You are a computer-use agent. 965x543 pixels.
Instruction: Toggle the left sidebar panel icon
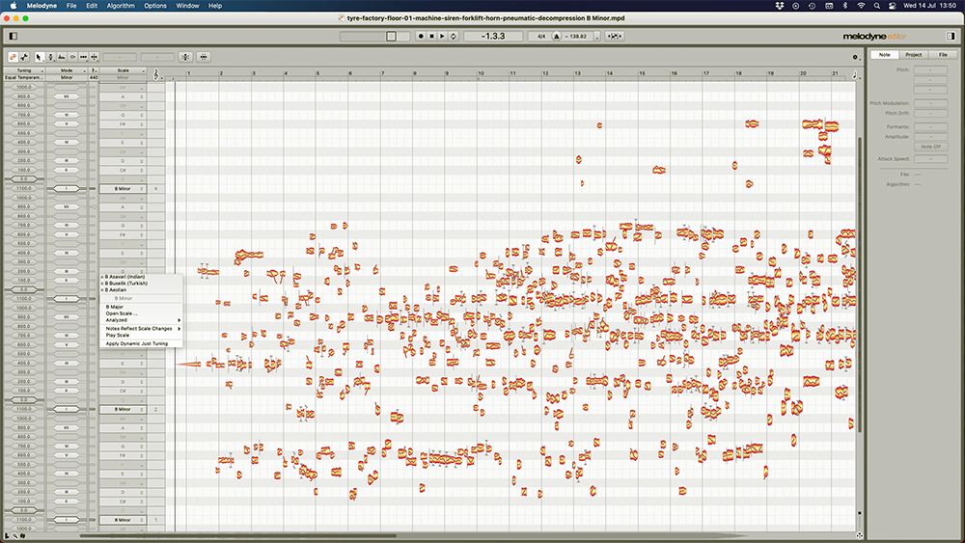pyautogui.click(x=13, y=37)
